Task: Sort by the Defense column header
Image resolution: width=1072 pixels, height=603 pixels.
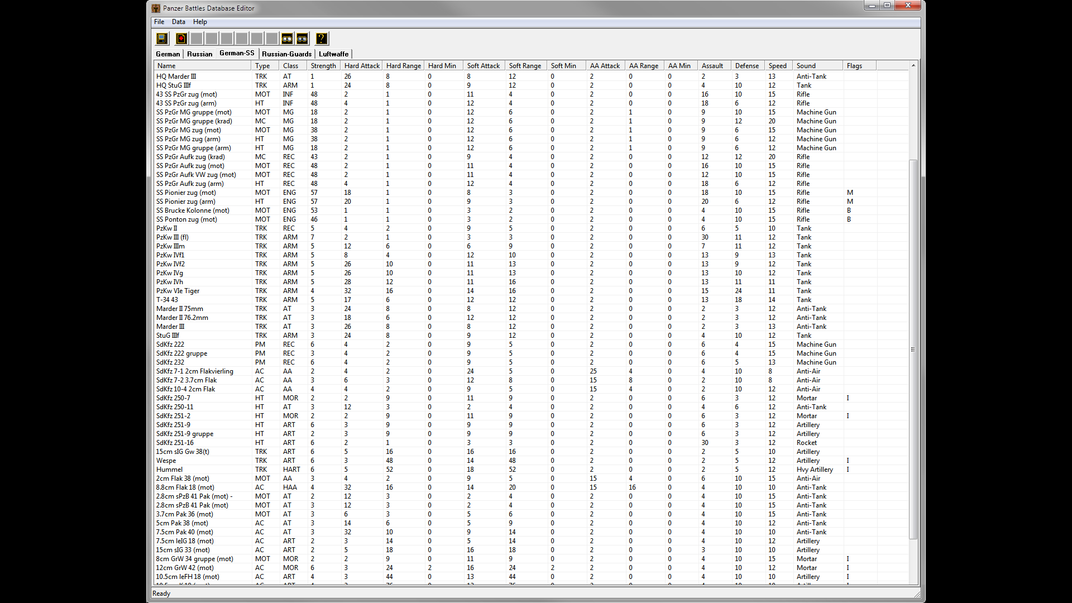Action: click(749, 66)
